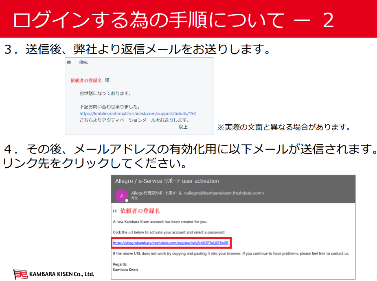Click 'KAMBARA KISEN Co., Ltd.' footer text
Viewport: 377px width, 281px height.
click(x=62, y=274)
